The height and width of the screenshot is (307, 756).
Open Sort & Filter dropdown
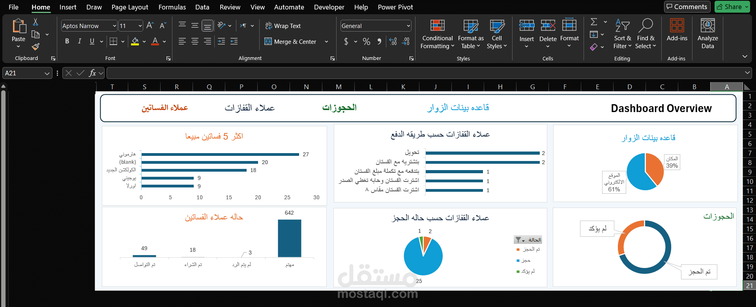[622, 34]
